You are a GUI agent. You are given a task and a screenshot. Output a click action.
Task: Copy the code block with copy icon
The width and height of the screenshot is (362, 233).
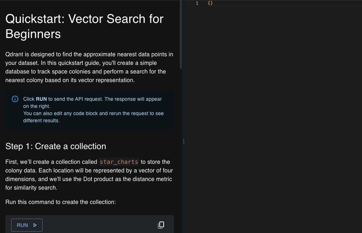pyautogui.click(x=161, y=225)
